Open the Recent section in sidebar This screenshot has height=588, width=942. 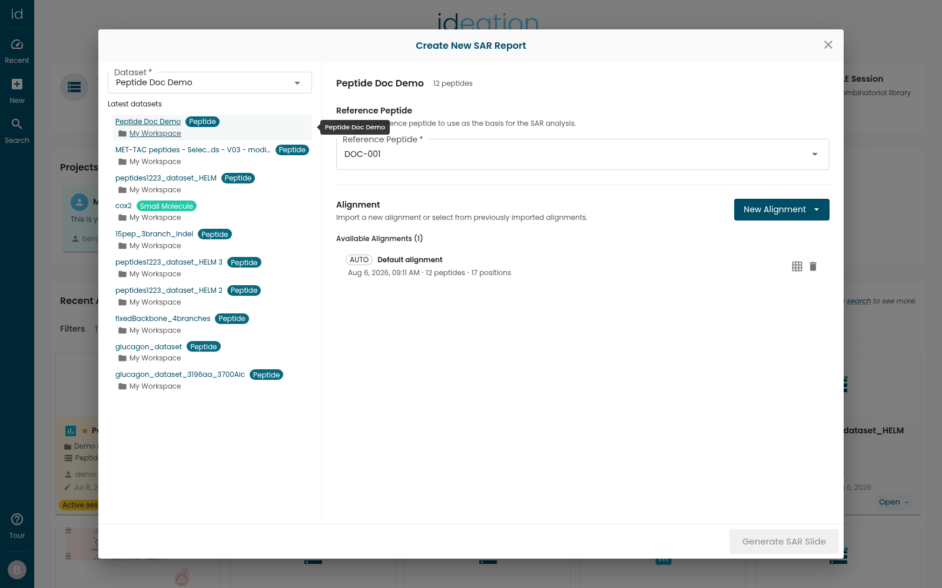[x=17, y=51]
